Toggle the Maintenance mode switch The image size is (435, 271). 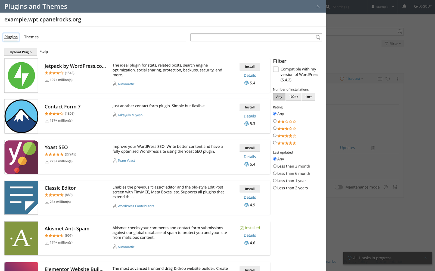coord(339,187)
